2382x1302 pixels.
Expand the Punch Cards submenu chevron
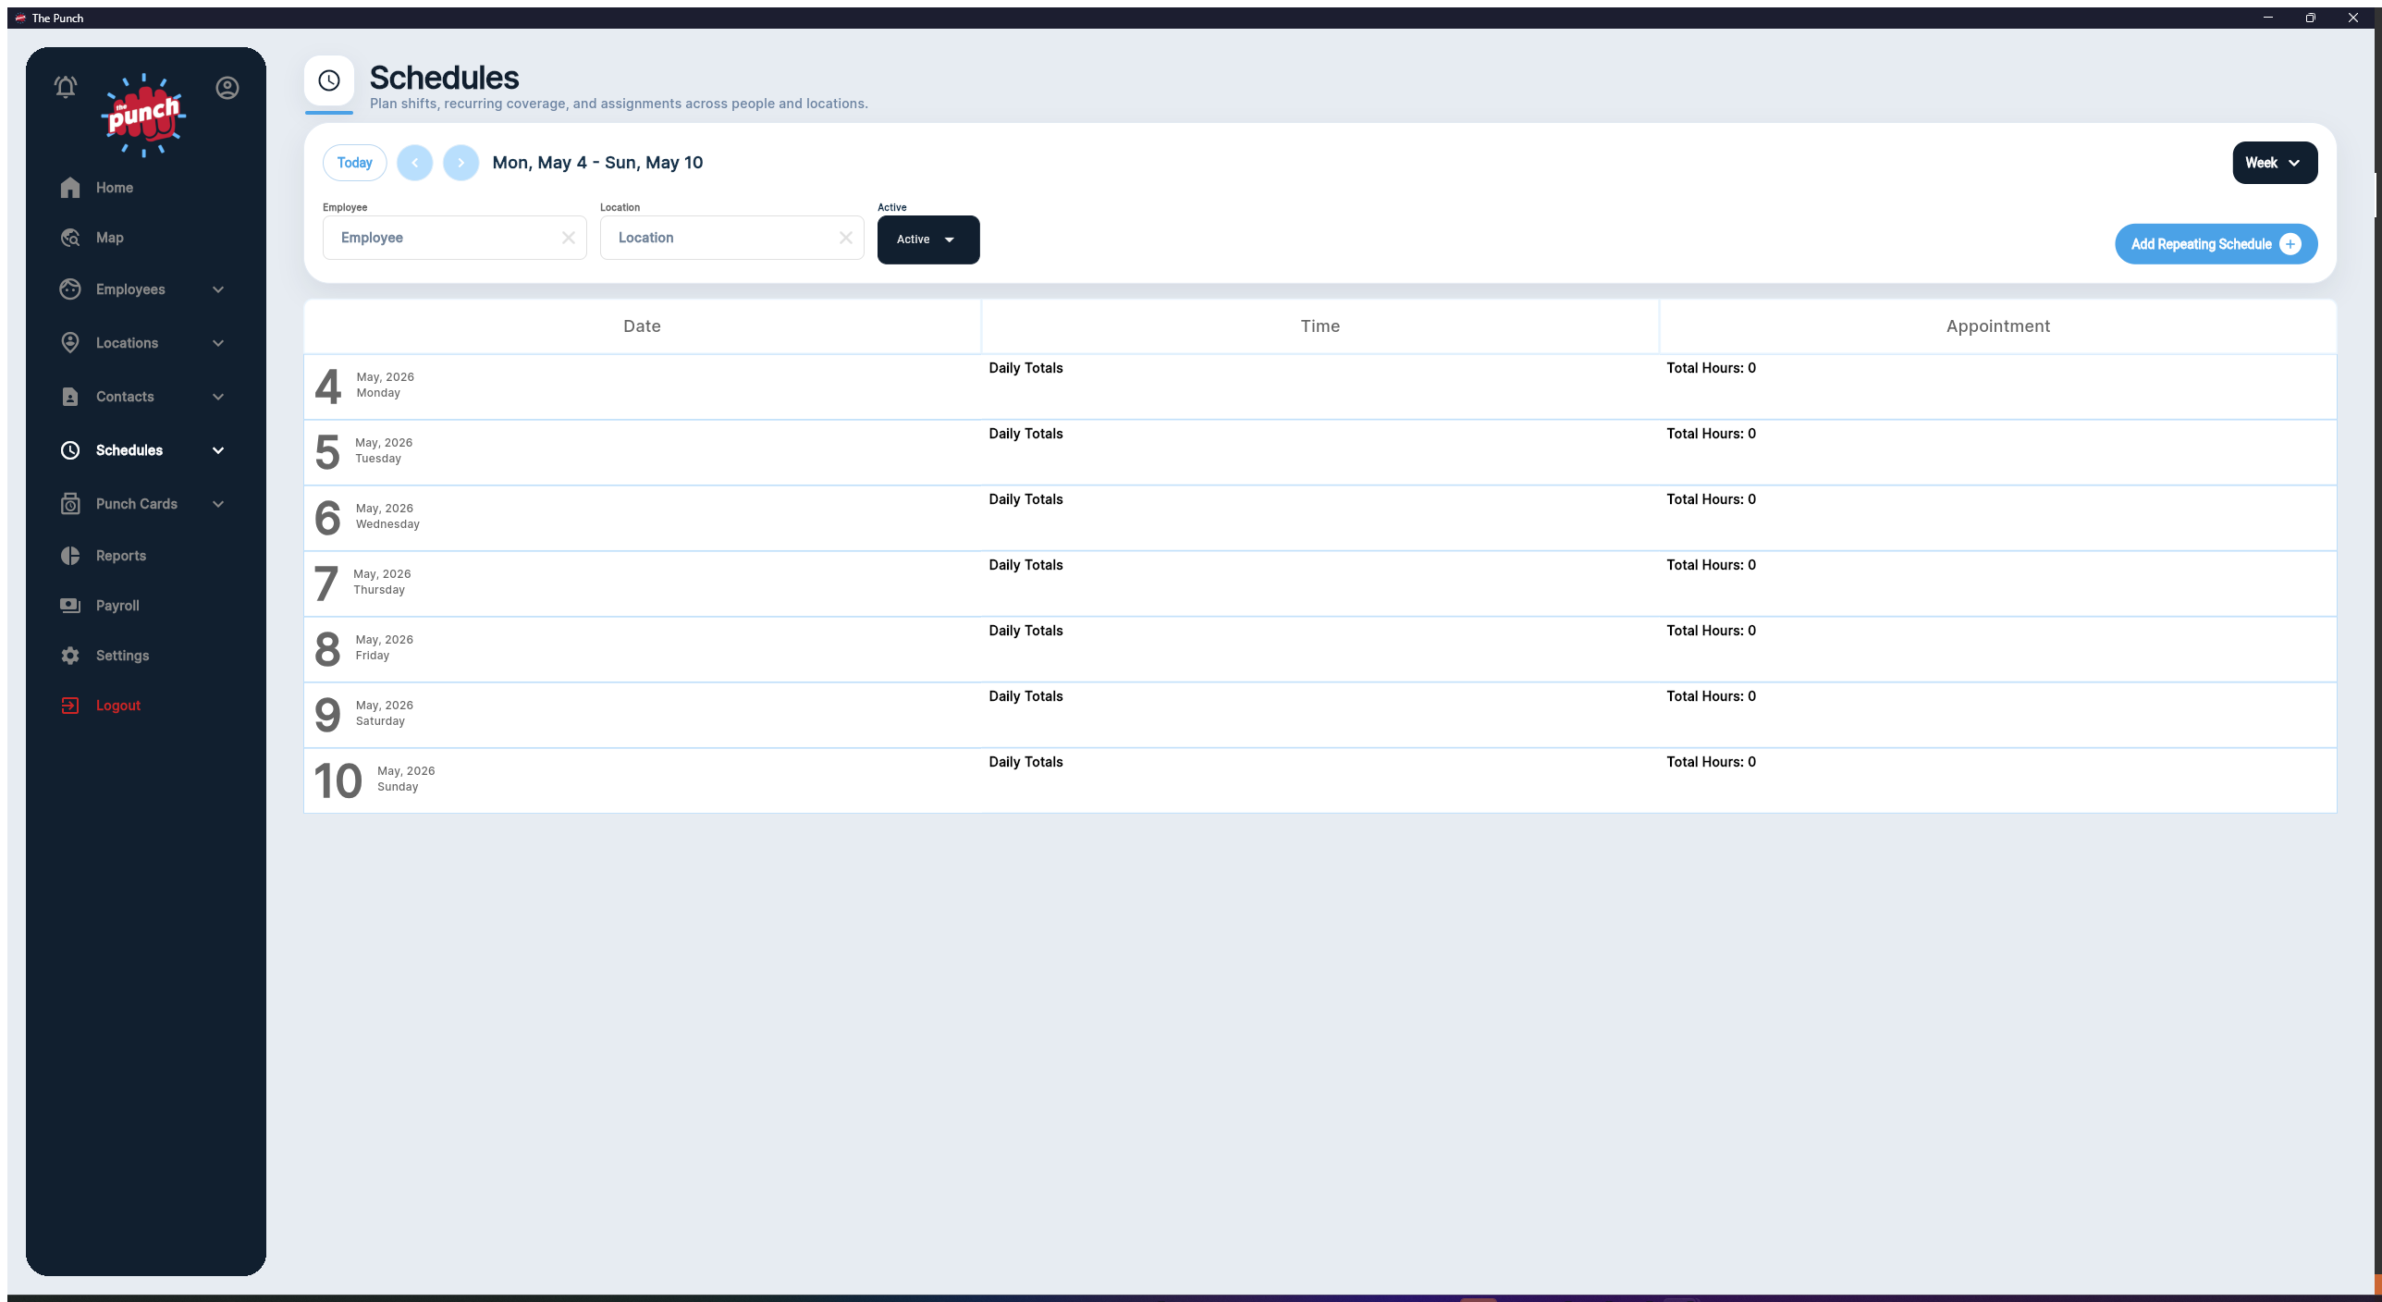(218, 504)
